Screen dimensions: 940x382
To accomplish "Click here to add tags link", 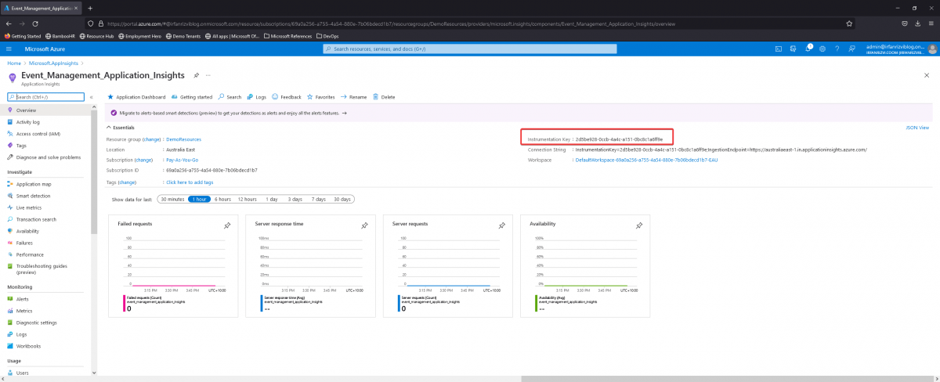I will click(190, 182).
